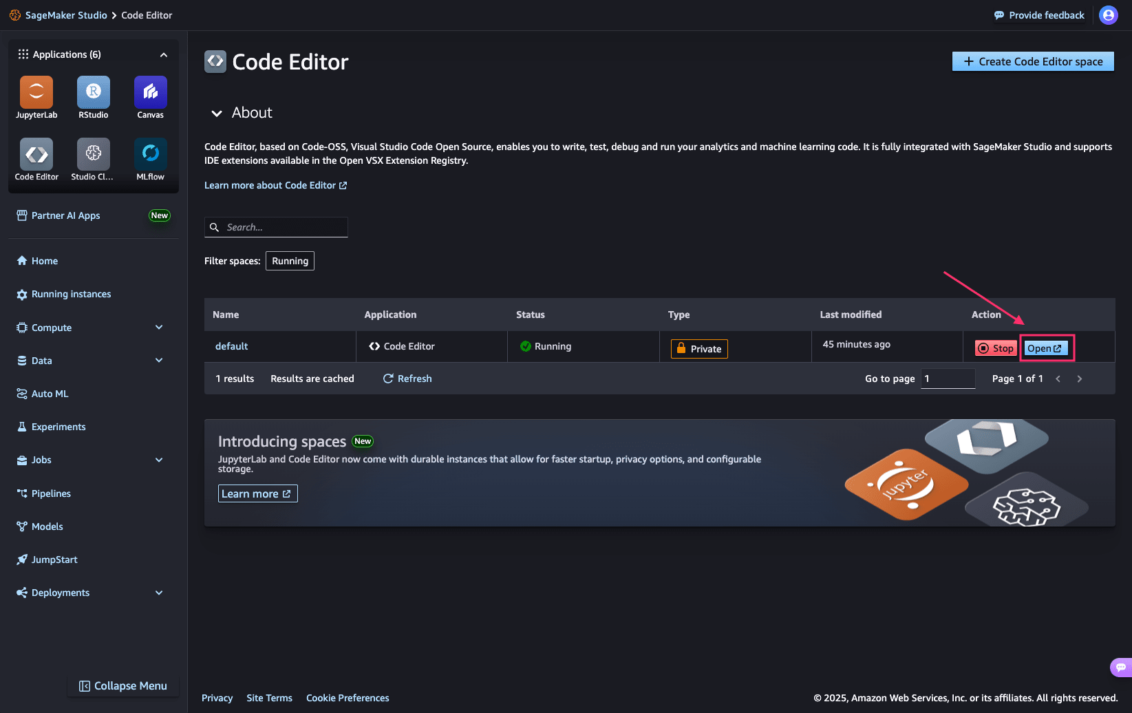Click 'Page 1 of 1' text
This screenshot has width=1132, height=713.
[x=1018, y=379]
